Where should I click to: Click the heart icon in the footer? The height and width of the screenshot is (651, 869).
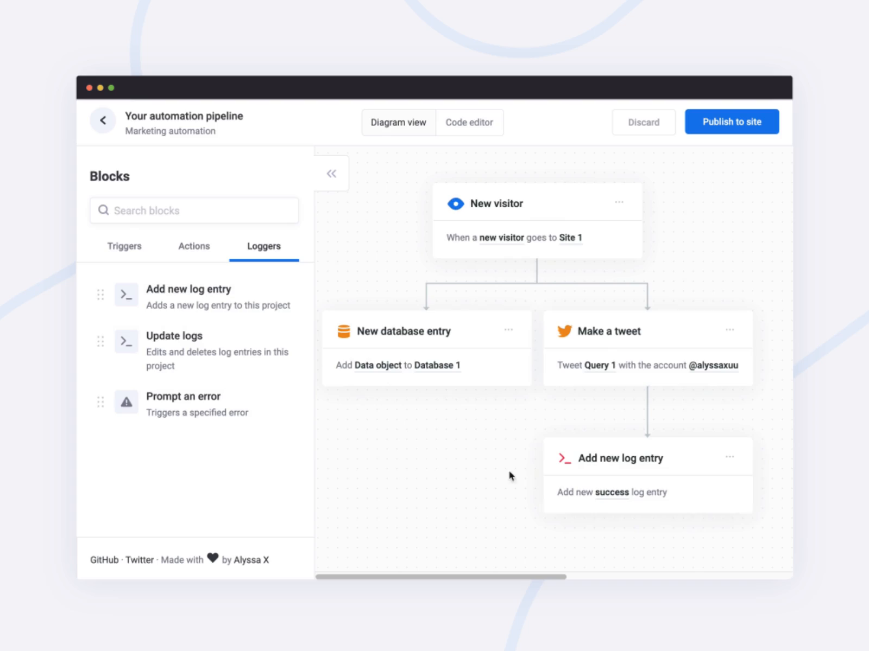click(212, 559)
